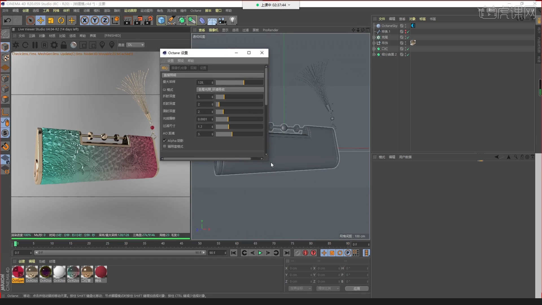Screen dimensions: 542x305
Task: Toggle Z axis lock
Action: coord(105,20)
